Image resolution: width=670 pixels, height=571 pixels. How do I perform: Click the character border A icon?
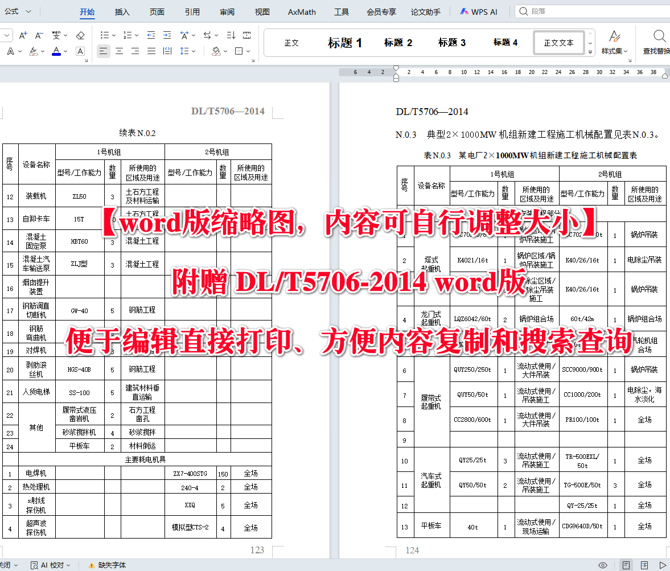[x=80, y=51]
